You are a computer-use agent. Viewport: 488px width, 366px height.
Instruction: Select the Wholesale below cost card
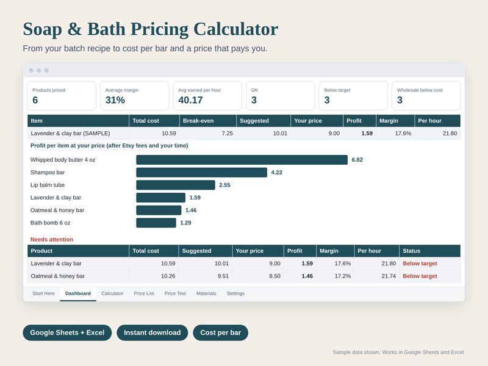click(x=426, y=96)
